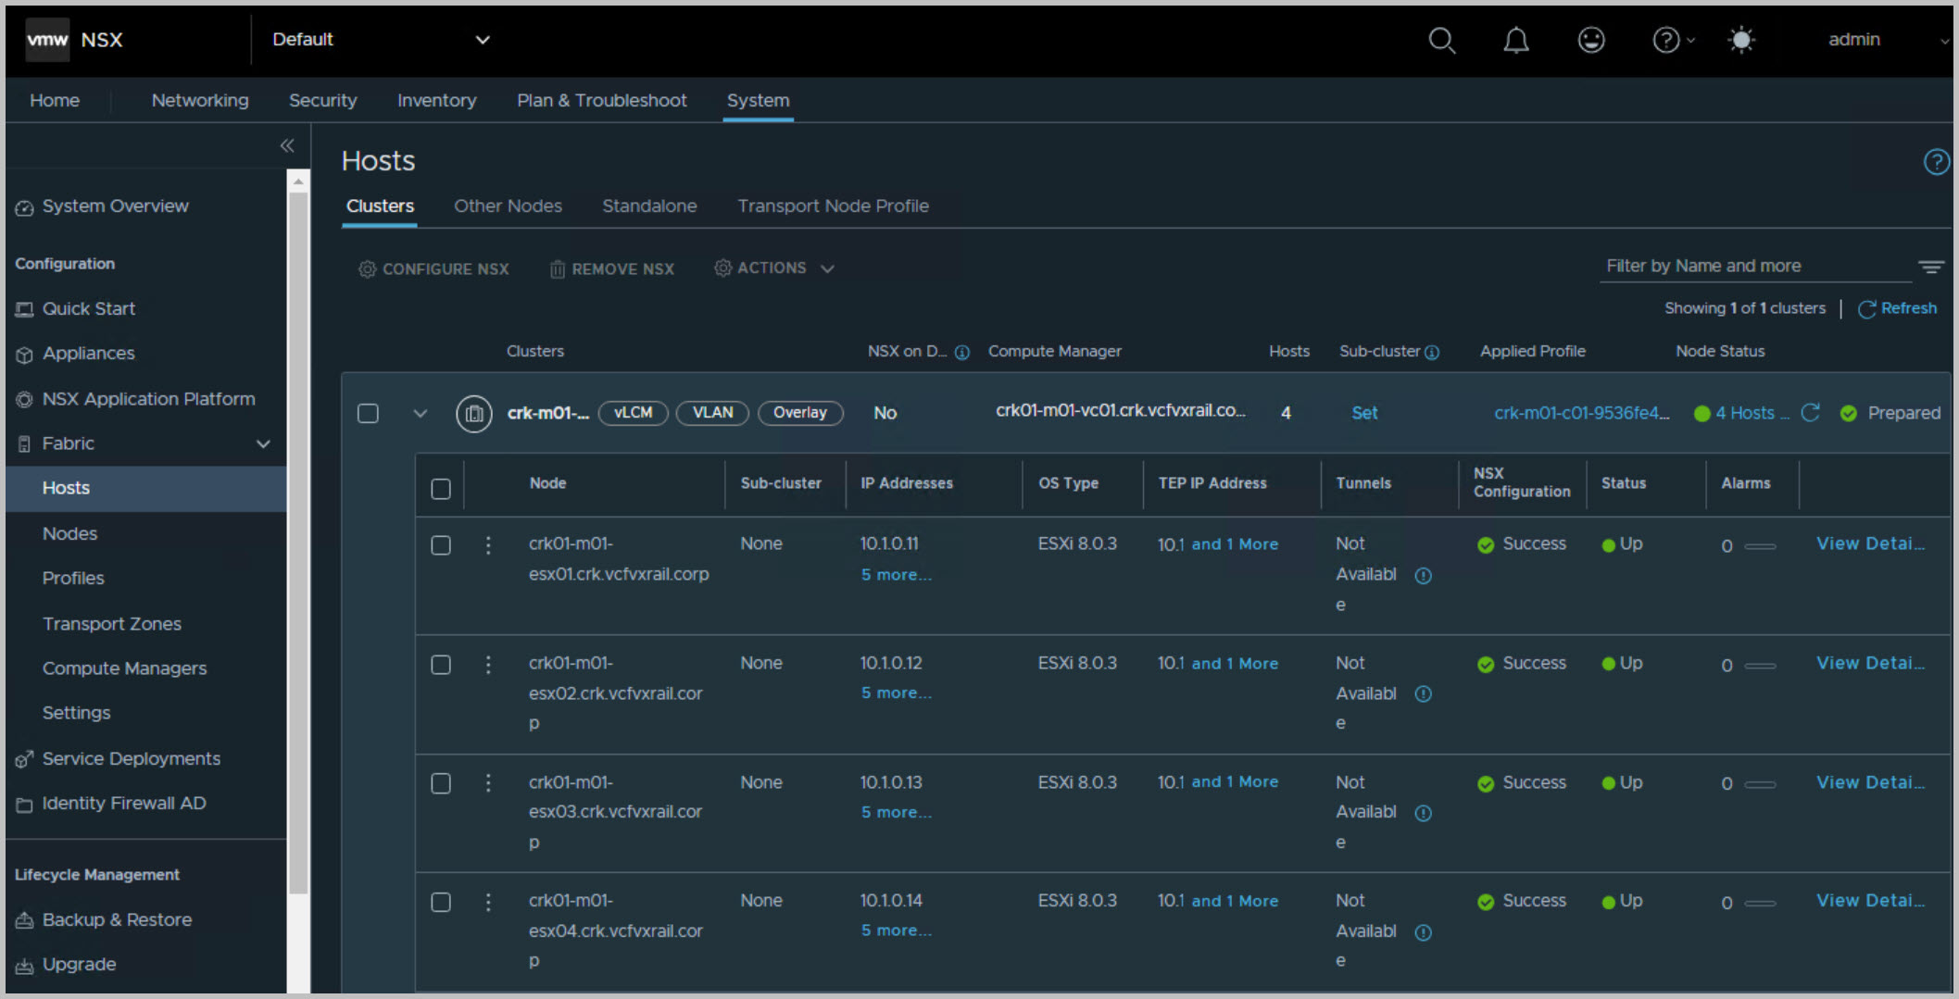1959x999 pixels.
Task: Open the page help icon beside Hosts title
Action: click(1936, 162)
